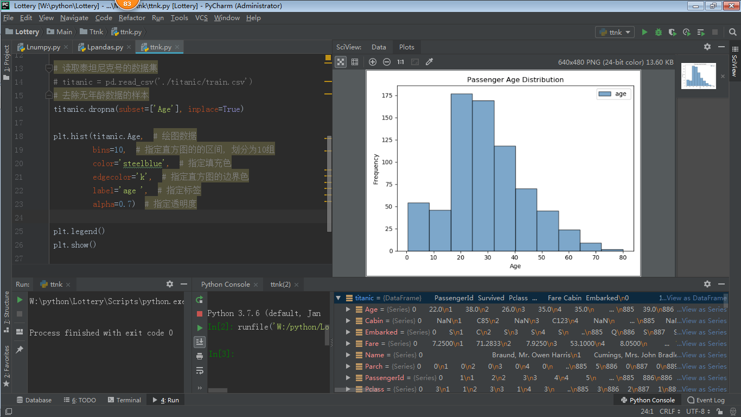Collapse the titanic DataFrame variable

tap(338, 298)
